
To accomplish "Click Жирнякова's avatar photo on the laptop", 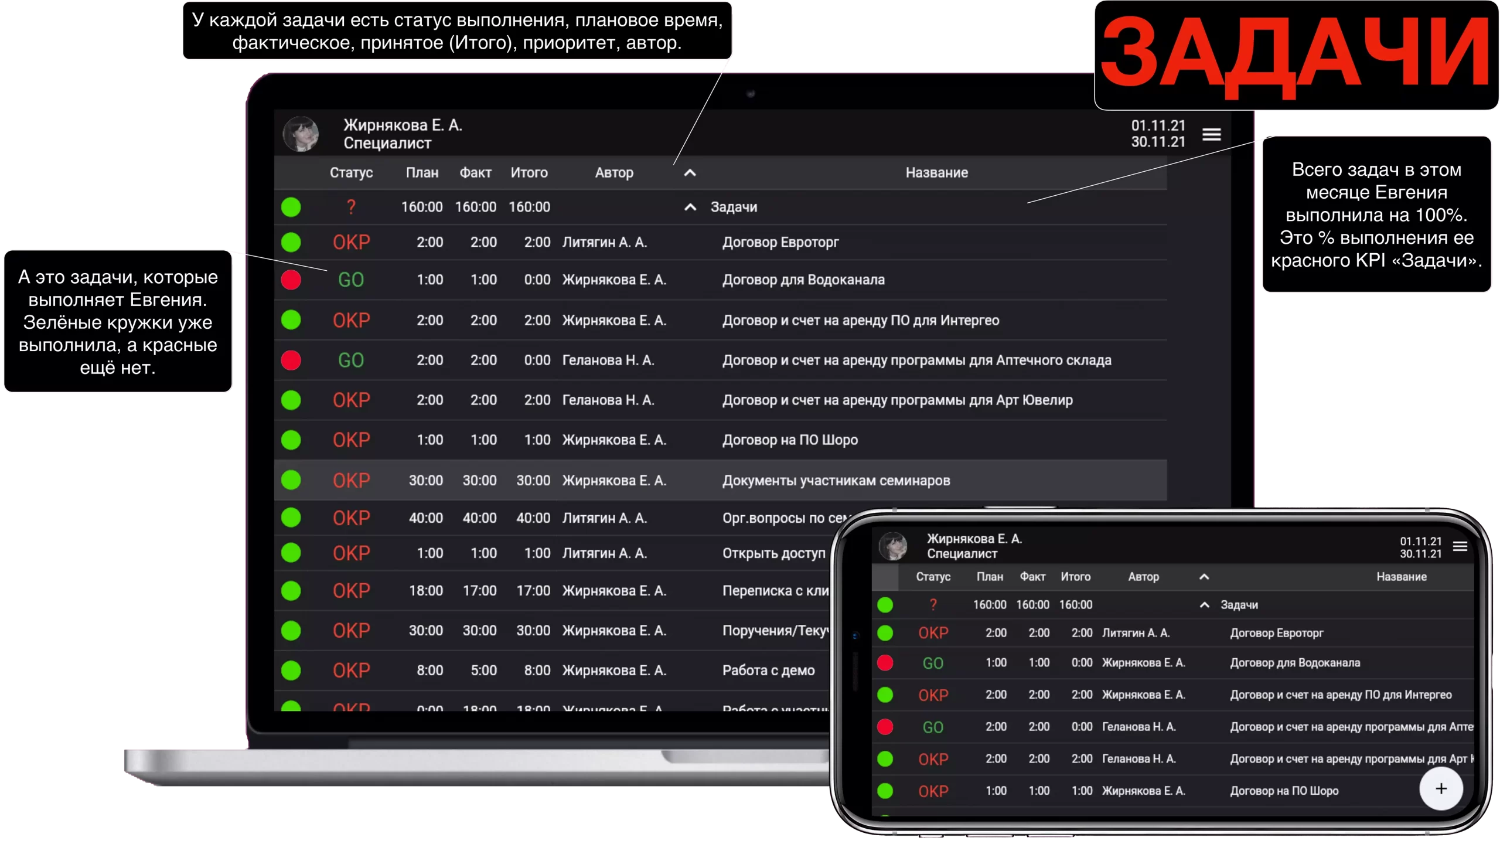I will 301,134.
